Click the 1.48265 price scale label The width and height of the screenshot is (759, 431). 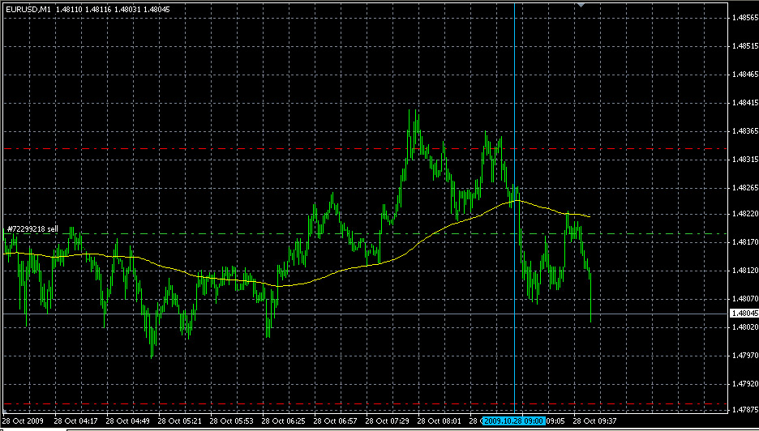click(744, 187)
